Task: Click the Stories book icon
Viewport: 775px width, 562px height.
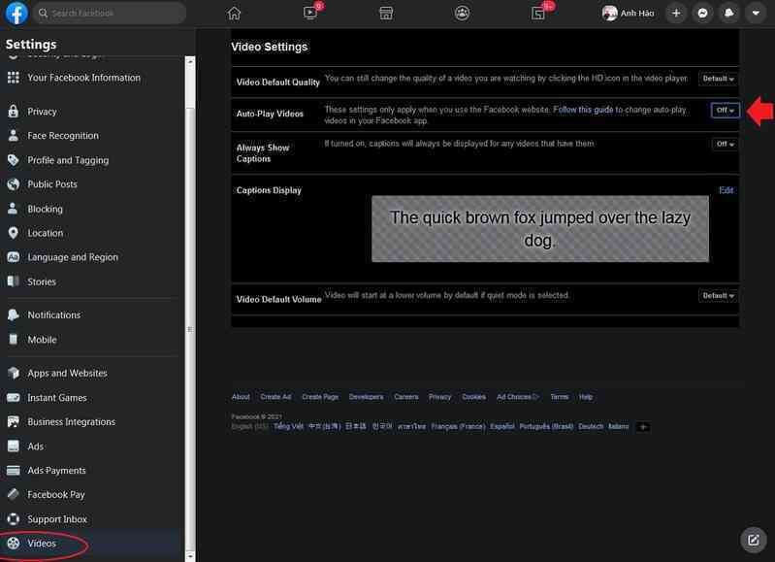Action: (14, 281)
